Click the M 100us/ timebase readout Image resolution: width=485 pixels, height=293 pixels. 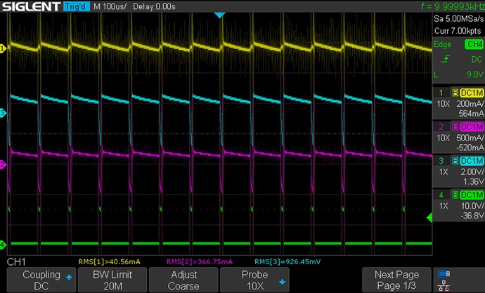coord(110,6)
